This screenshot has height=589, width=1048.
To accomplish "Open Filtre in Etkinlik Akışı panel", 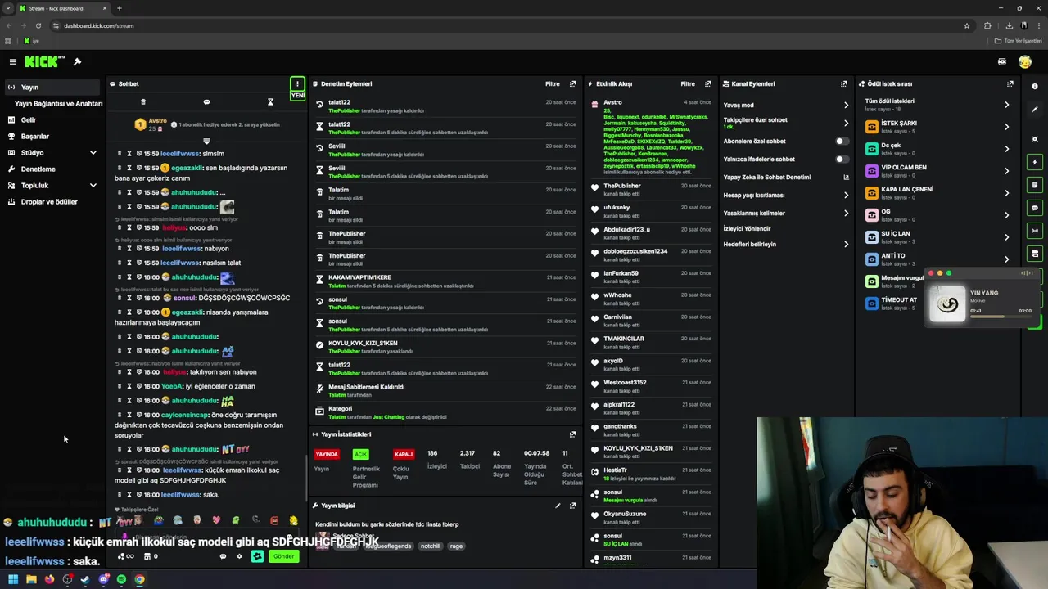I will [x=688, y=83].
